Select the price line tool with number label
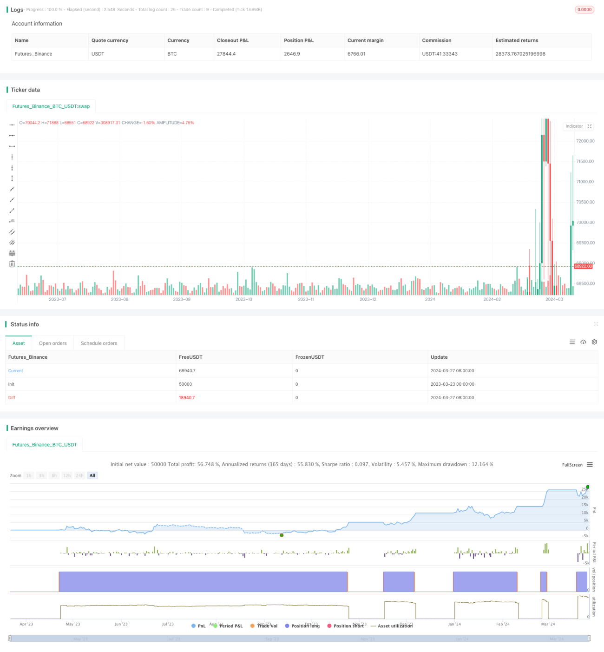The height and width of the screenshot is (652, 604). point(12,221)
